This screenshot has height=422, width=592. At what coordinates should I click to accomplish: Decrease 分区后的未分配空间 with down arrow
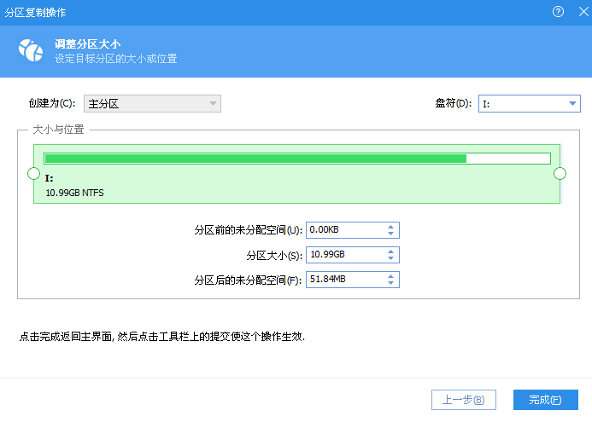point(390,283)
